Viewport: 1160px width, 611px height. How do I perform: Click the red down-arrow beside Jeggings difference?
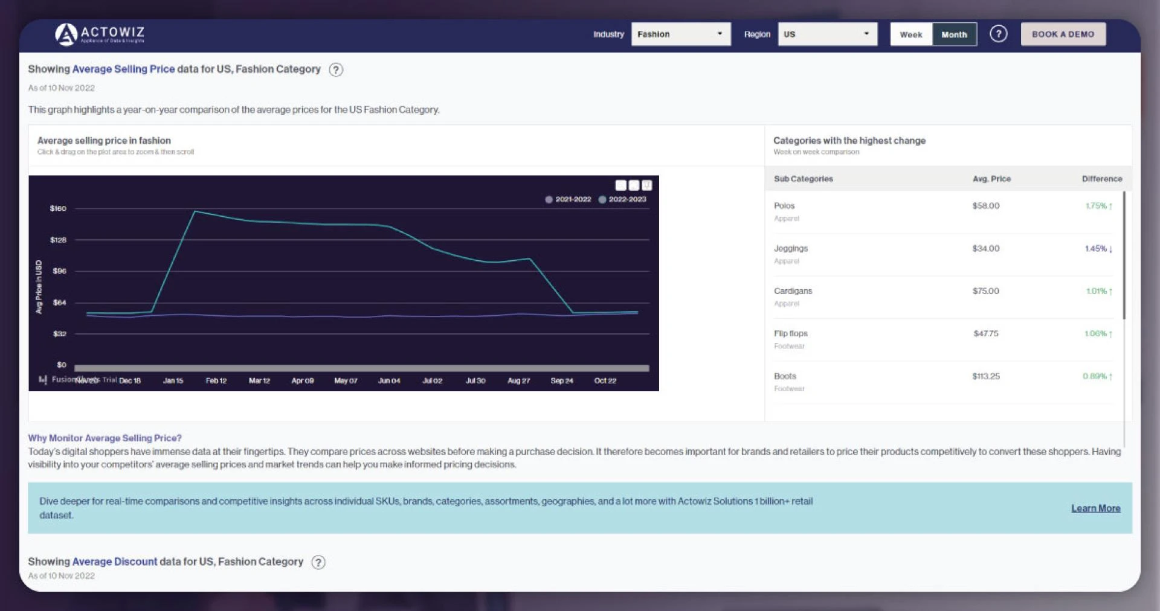(1110, 248)
